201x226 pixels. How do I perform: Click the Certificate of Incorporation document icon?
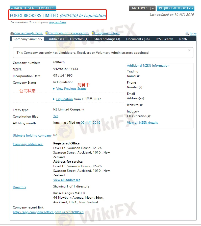click(47, 33)
